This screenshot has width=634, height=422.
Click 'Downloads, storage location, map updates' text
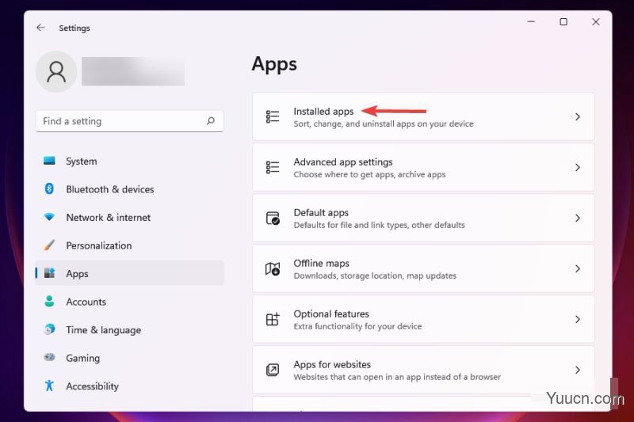point(375,276)
